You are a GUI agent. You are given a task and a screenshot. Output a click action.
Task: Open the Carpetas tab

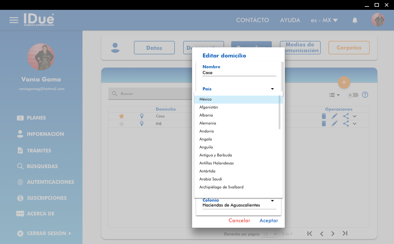point(349,48)
